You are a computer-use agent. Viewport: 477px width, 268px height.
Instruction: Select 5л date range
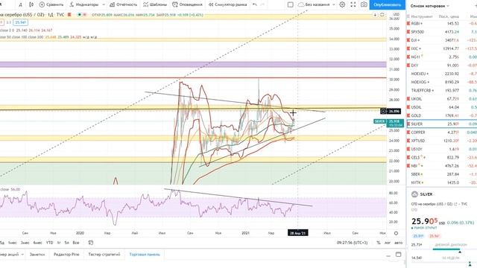click(x=66, y=243)
